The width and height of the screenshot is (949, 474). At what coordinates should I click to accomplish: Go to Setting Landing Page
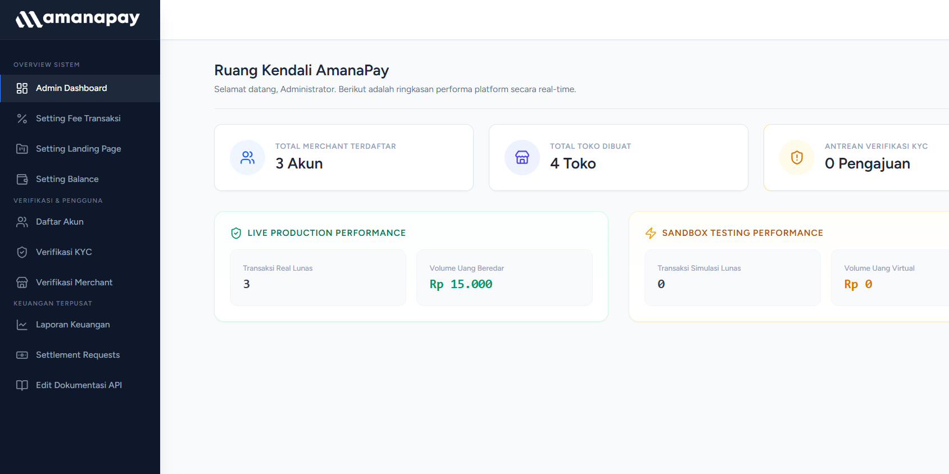pos(80,149)
